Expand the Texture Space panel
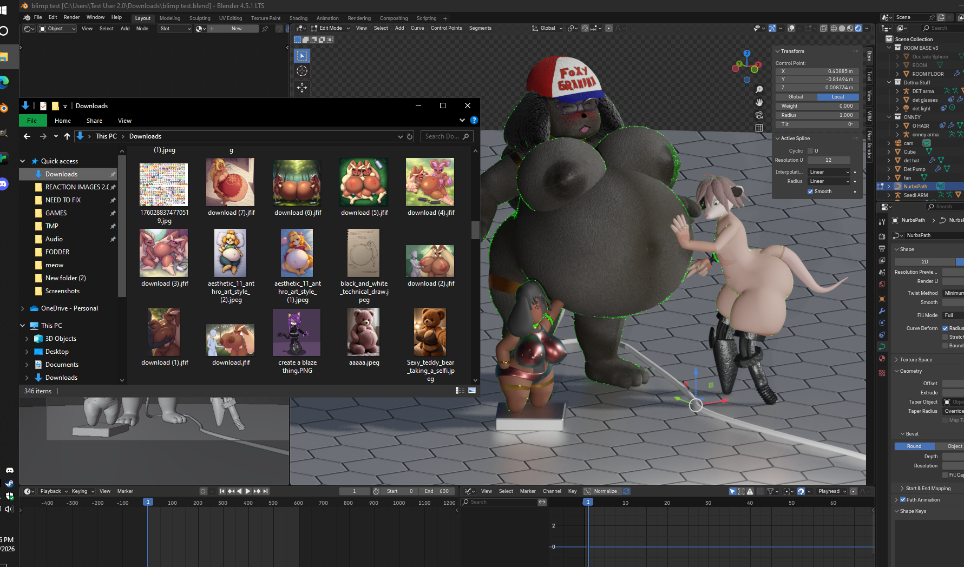 (x=916, y=360)
